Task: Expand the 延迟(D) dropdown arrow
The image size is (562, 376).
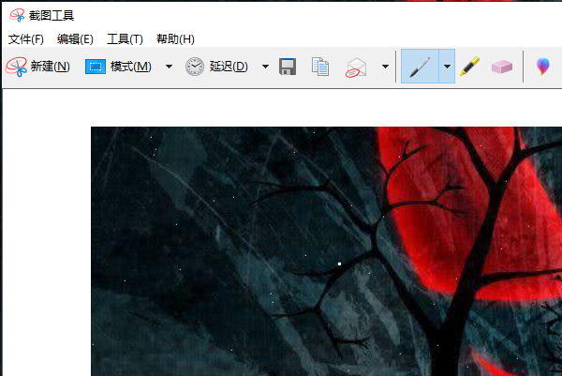Action: pos(265,67)
